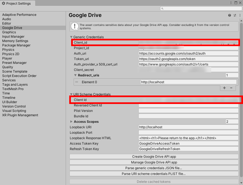This screenshot has height=185, width=243.
Task: Open the Google Drive settings kebab menu
Action: [x=240, y=15]
